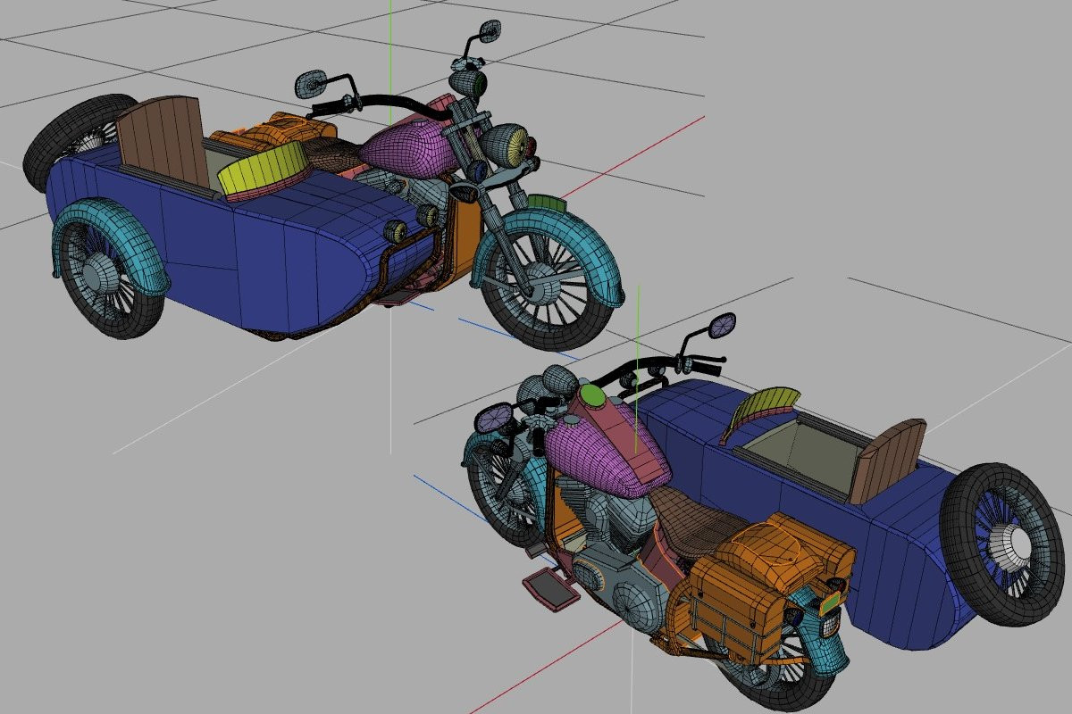Select the brown seat back on the lower-right sidecar
Screen dimensions: 1072x714
click(x=887, y=460)
